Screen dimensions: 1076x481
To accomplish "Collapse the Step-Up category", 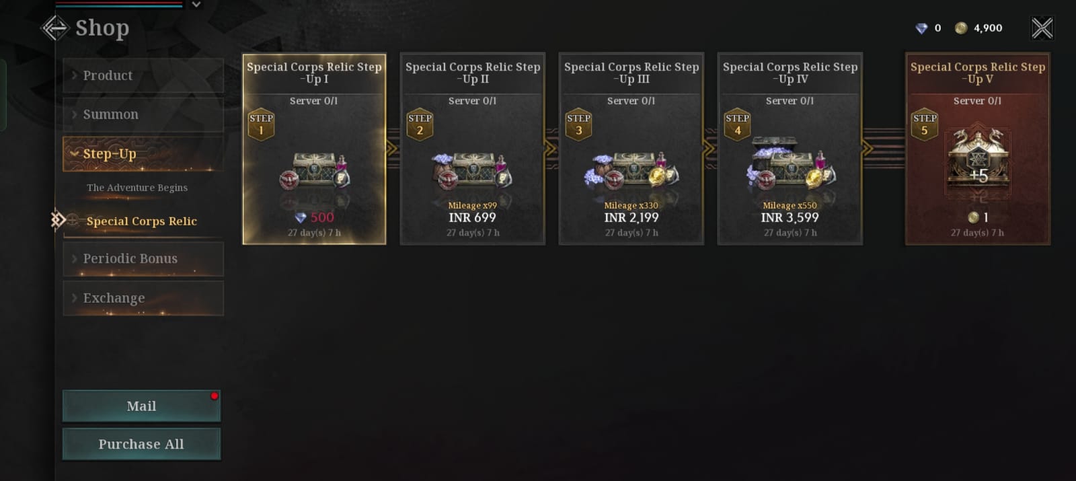I will coord(143,154).
